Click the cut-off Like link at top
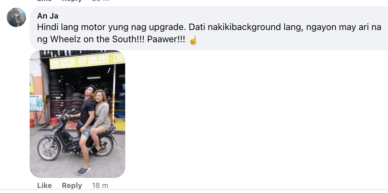388x193 pixels. pyautogui.click(x=44, y=1)
